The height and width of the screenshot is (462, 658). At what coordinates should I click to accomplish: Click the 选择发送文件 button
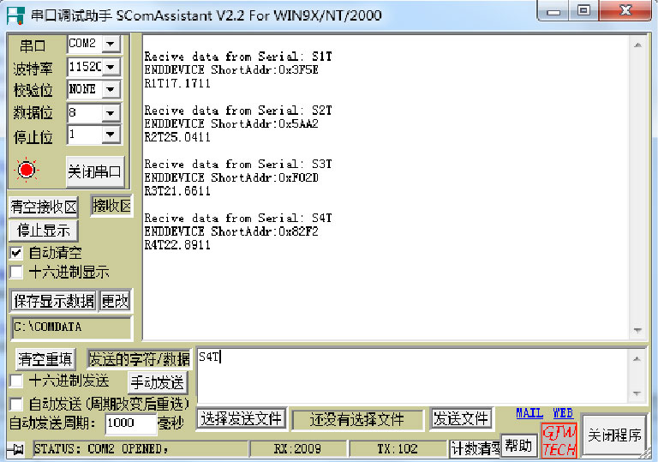click(241, 419)
